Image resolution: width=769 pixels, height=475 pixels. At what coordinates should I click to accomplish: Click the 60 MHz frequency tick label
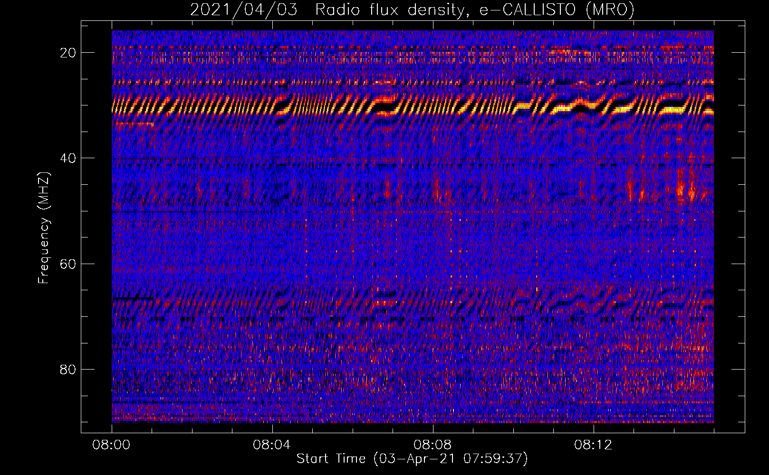68,264
